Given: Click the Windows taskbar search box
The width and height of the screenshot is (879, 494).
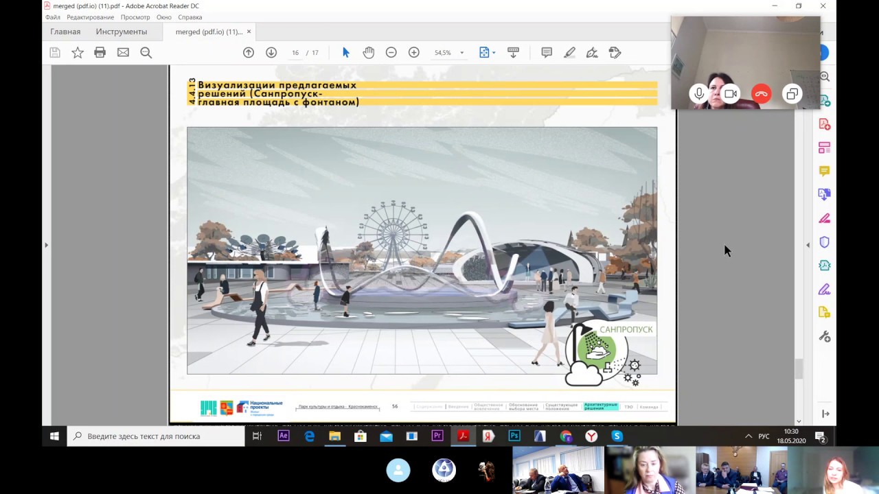Looking at the screenshot, I should pos(156,436).
